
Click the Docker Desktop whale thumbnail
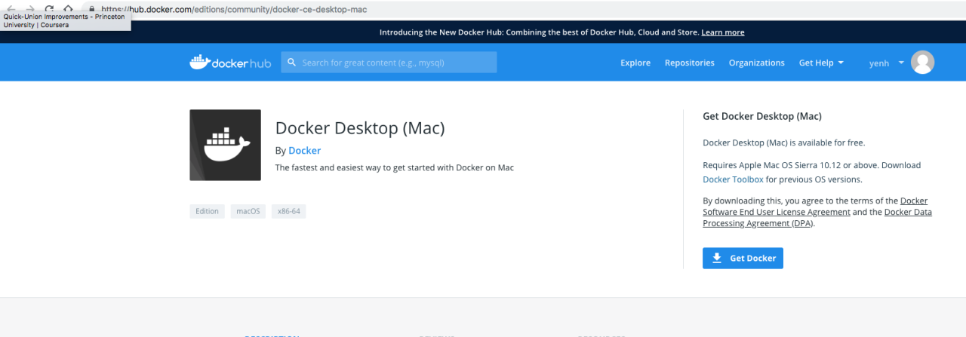point(225,145)
